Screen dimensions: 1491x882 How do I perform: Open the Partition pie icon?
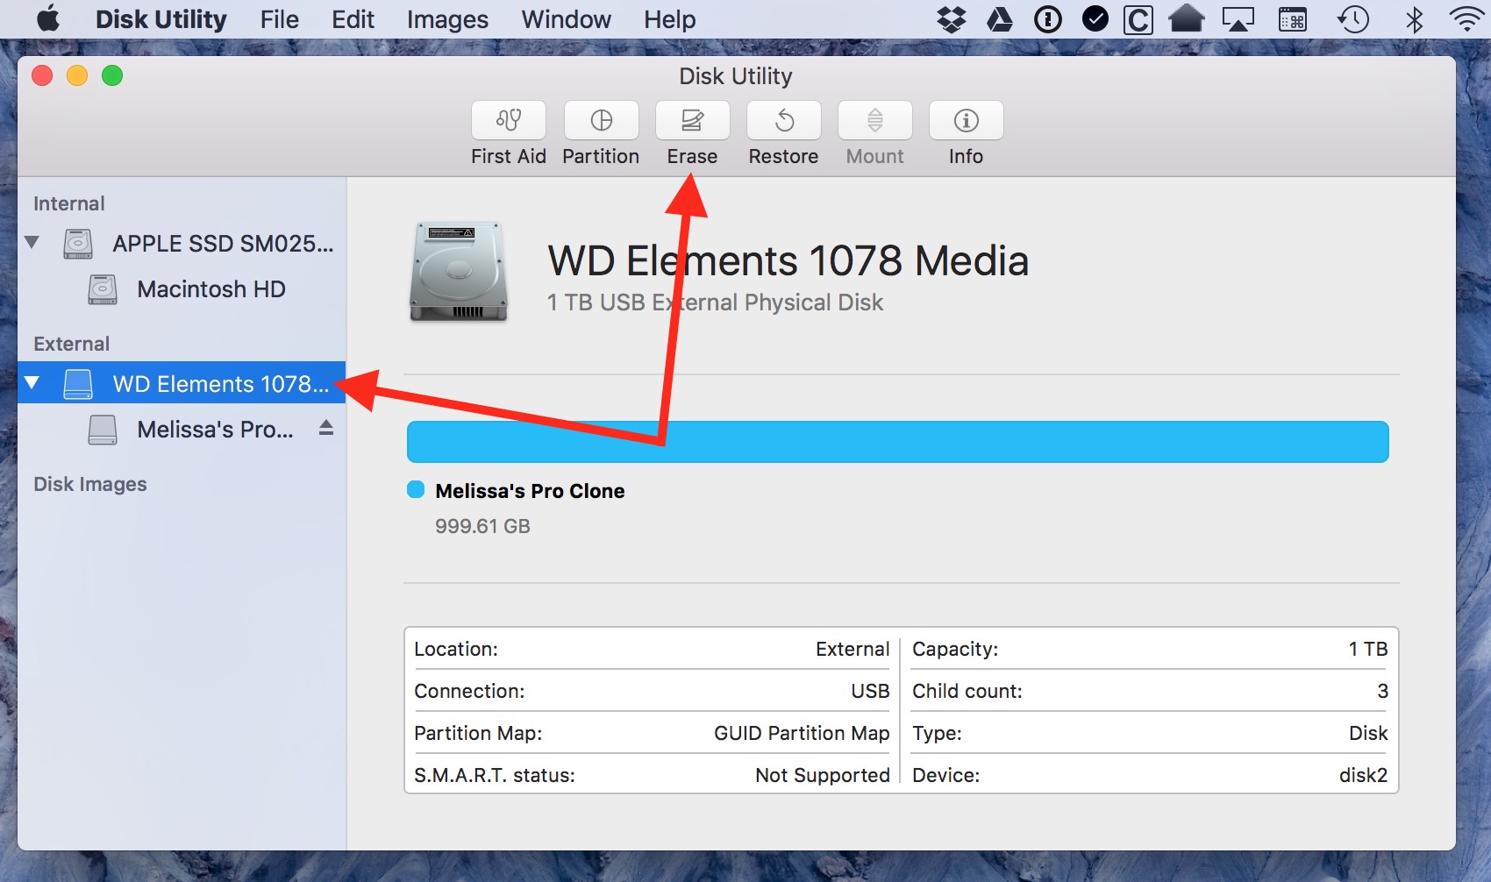click(x=602, y=120)
